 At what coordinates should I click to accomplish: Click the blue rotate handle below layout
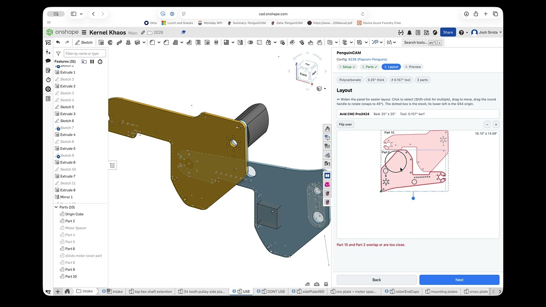pos(413,198)
